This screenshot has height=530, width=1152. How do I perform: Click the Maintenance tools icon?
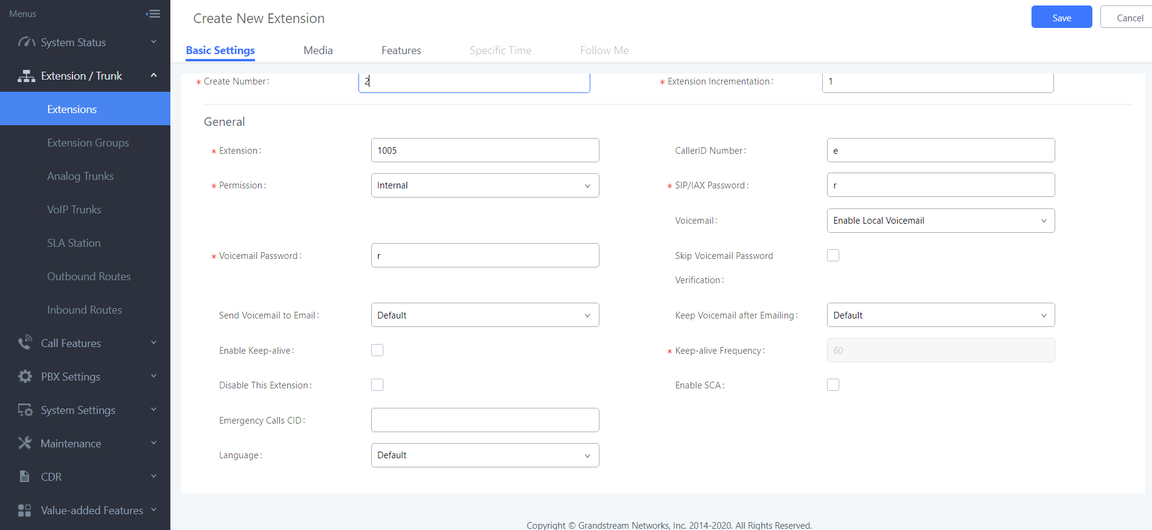click(25, 443)
